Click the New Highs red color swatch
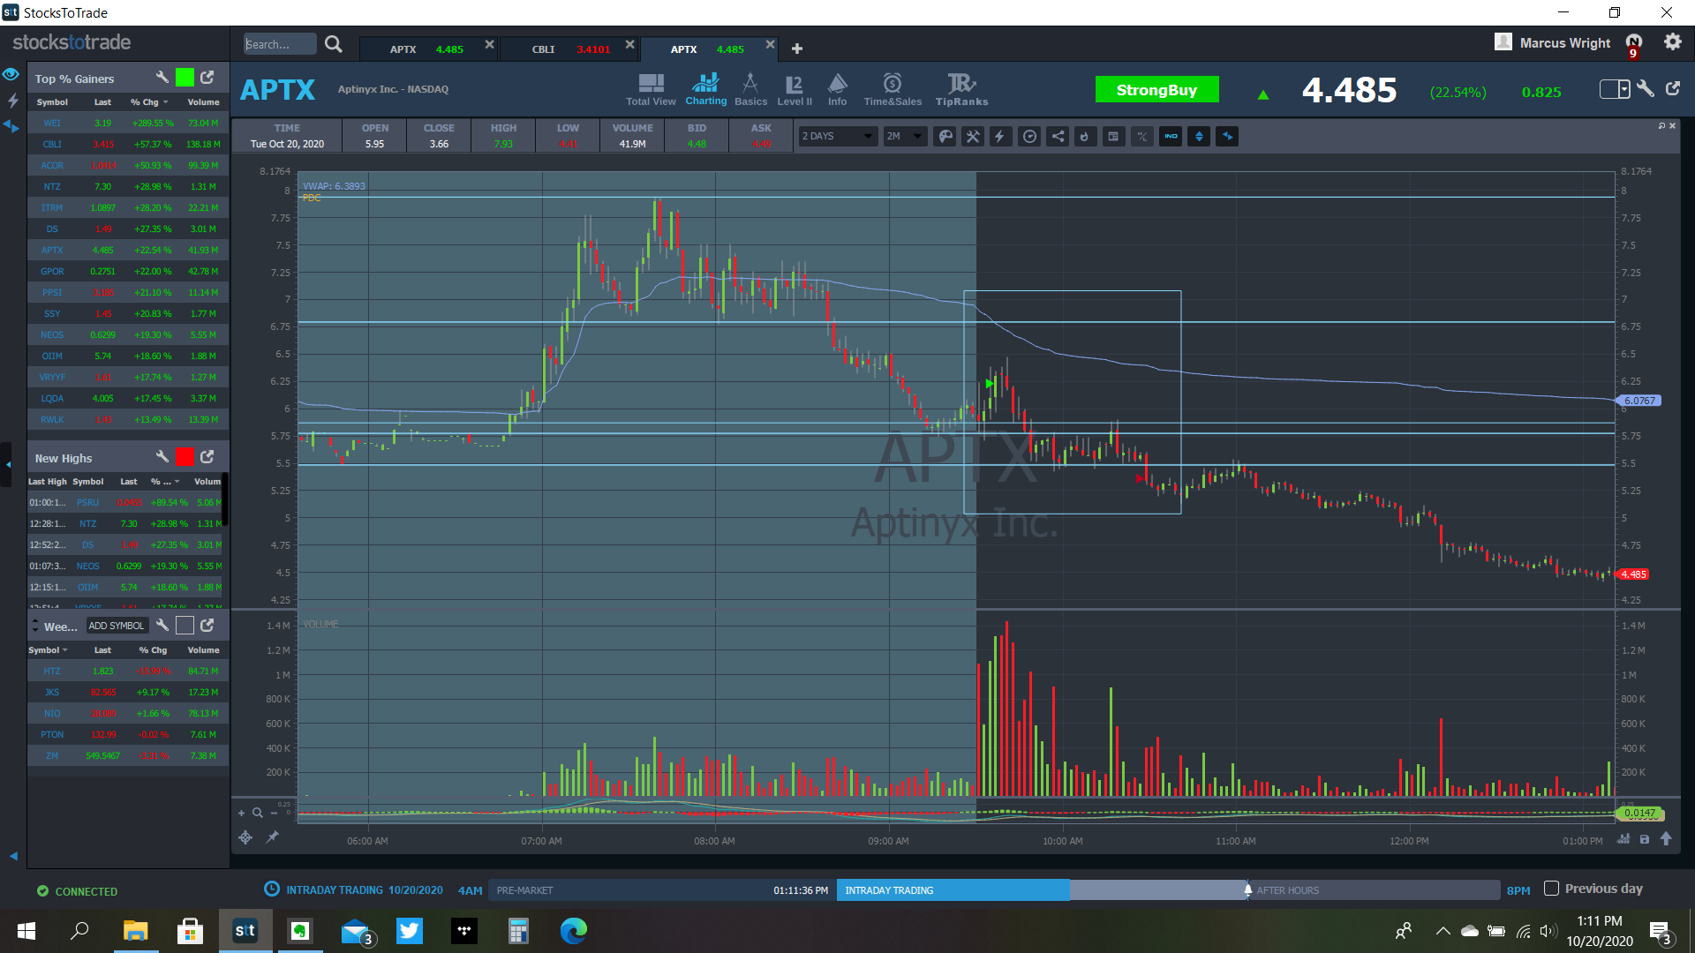 (185, 457)
